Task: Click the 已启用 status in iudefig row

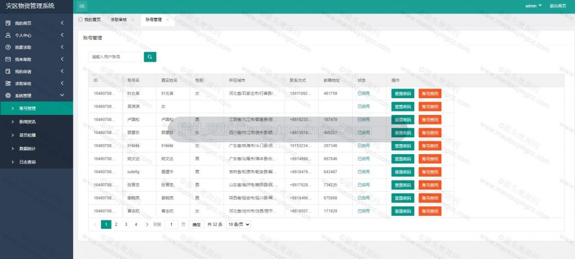Action: coord(364,172)
